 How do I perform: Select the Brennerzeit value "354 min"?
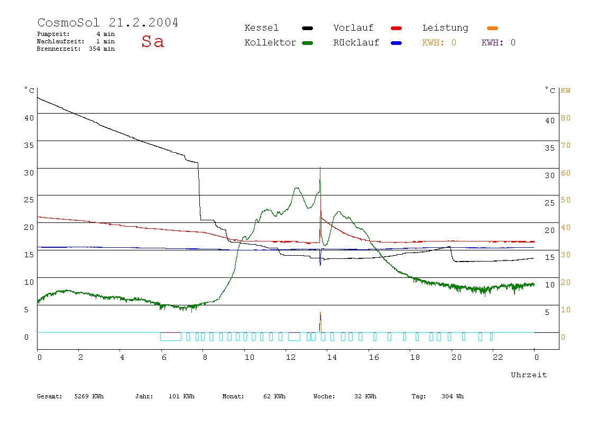tap(102, 49)
